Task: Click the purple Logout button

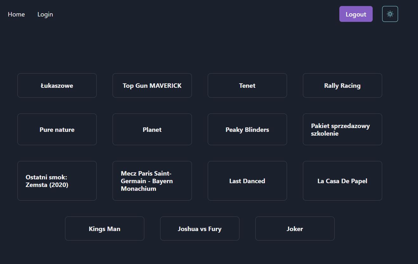Action: click(x=356, y=14)
